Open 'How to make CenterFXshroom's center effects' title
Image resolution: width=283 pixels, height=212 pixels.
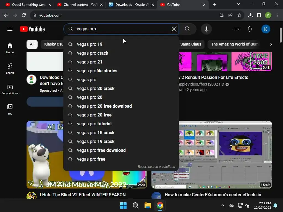(213, 195)
